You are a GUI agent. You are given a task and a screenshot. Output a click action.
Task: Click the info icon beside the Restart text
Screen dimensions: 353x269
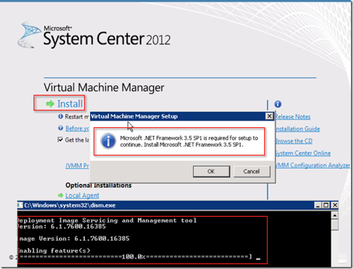(x=60, y=116)
